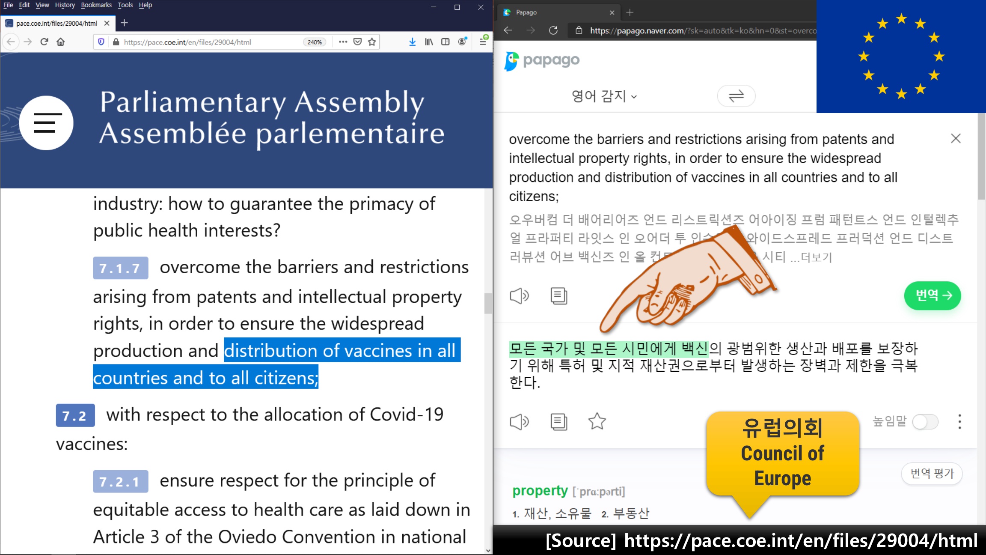
Task: Open the source language dropdown 영어 감지
Action: coord(604,96)
